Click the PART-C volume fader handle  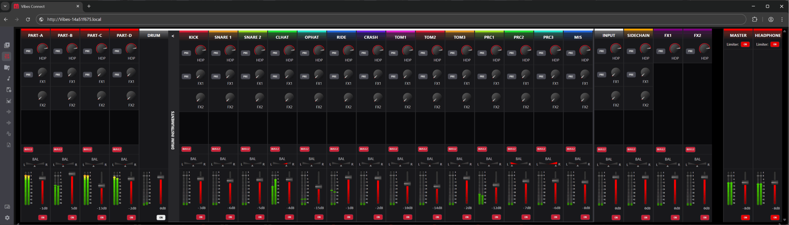[x=101, y=185]
